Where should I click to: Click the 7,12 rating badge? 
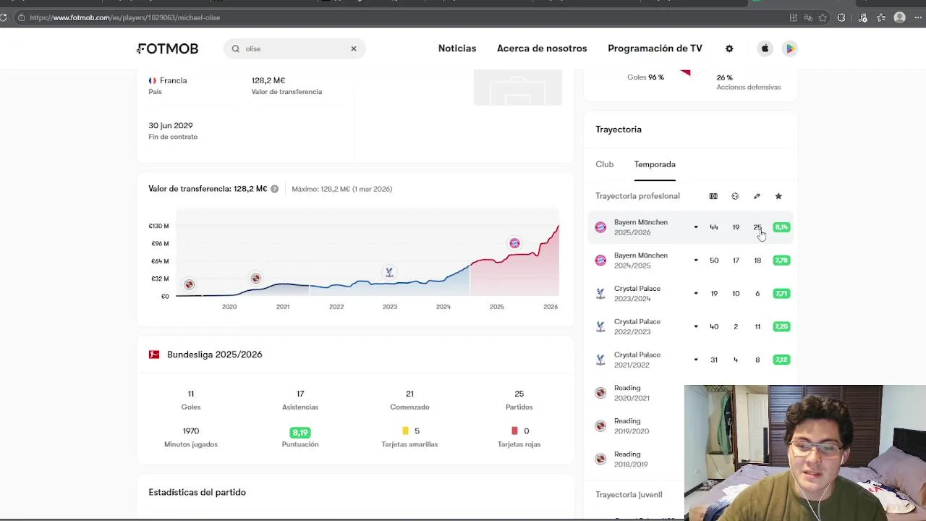click(x=781, y=360)
